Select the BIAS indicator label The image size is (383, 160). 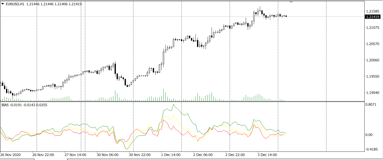pyautogui.click(x=5, y=105)
